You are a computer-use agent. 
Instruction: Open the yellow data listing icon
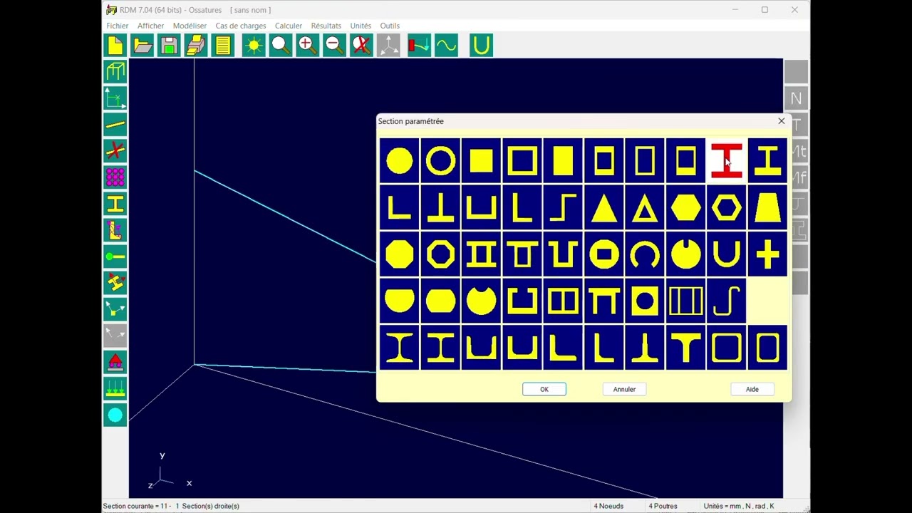[x=223, y=46]
